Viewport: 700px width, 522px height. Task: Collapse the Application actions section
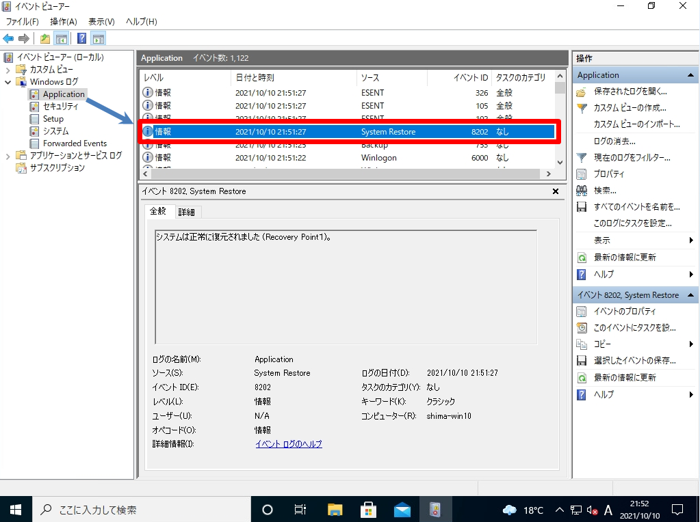690,75
